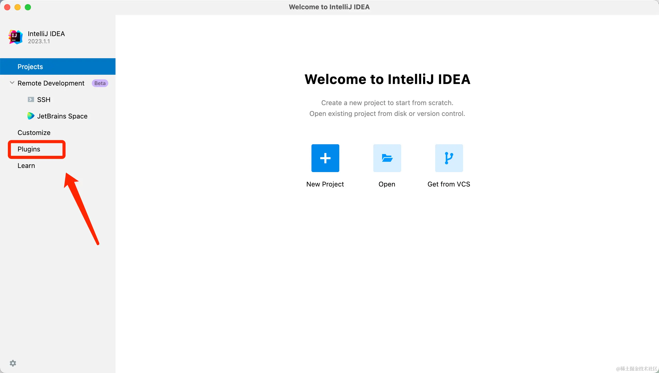Click the green macOS fullscreen button
Image resolution: width=659 pixels, height=373 pixels.
pyautogui.click(x=28, y=7)
